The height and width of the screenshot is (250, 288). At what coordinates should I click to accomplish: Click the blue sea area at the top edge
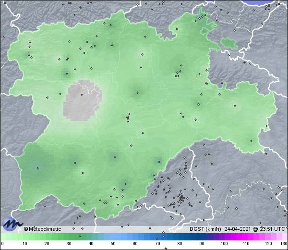(260, 2)
